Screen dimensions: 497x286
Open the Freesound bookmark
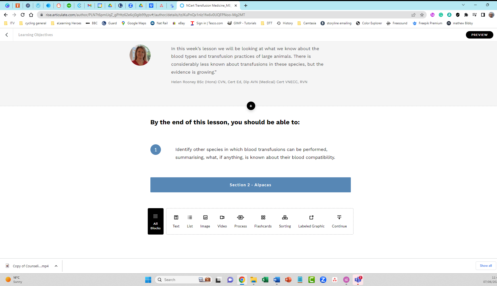(x=397, y=23)
